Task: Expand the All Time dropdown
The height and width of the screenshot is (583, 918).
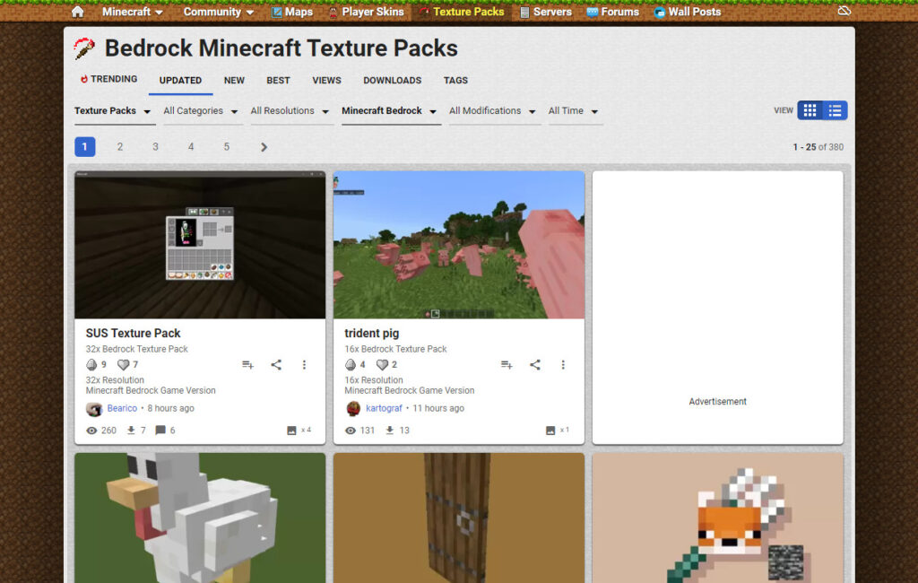Action: tap(574, 111)
